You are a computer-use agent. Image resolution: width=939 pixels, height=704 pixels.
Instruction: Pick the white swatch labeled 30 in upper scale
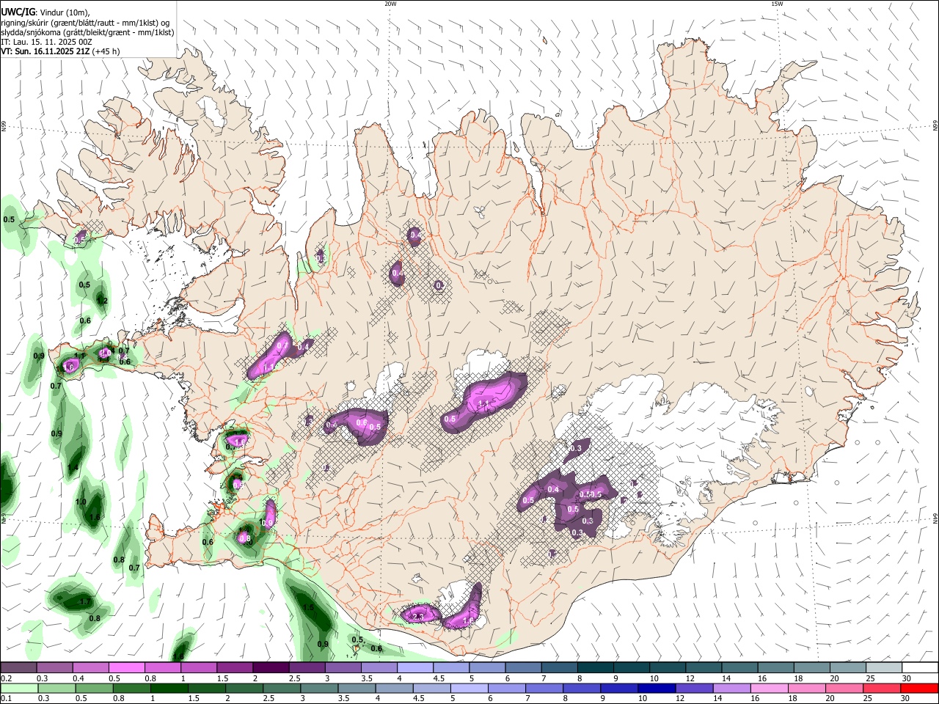click(921, 667)
